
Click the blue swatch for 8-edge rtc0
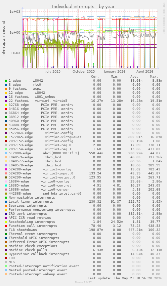pyautogui.click(x=6, y=85)
